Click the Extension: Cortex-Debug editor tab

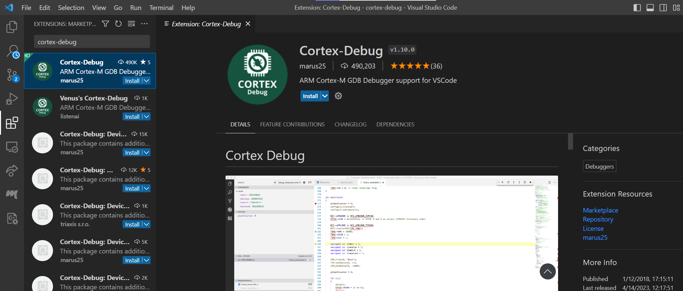tap(206, 24)
